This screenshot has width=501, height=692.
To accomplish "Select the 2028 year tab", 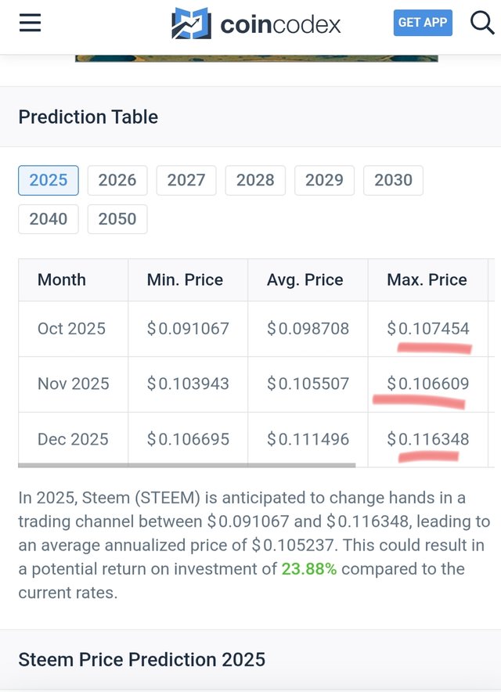I will [255, 180].
